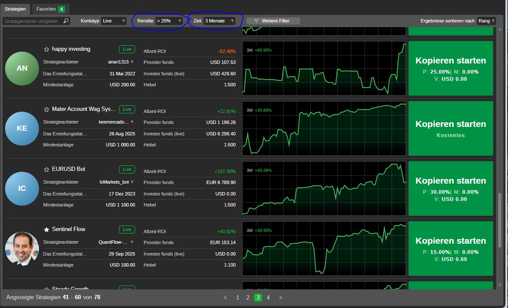Select the Strategien tab
This screenshot has width=508, height=308.
[16, 8]
